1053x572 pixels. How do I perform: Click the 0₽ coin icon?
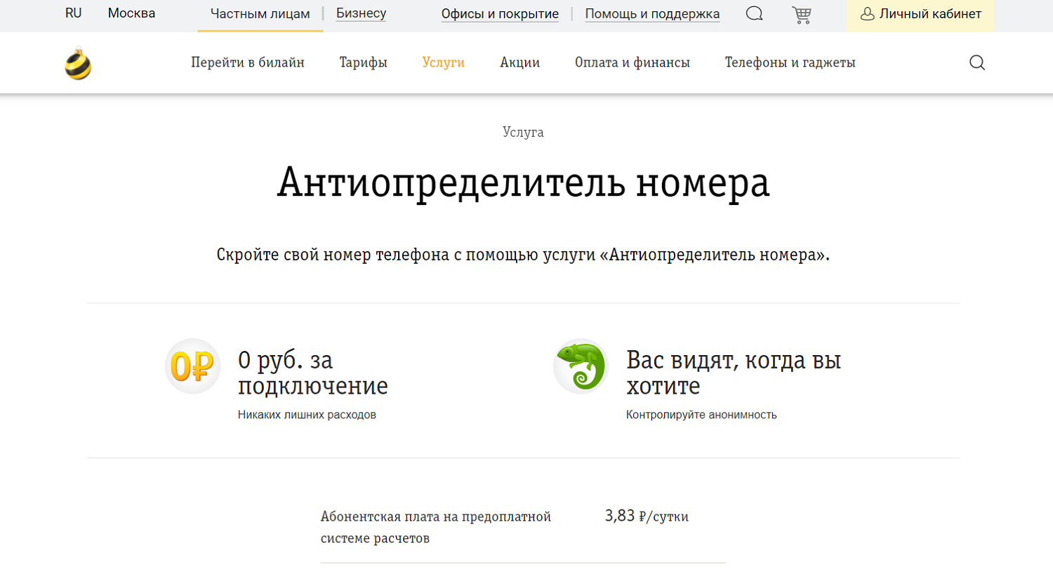192,366
